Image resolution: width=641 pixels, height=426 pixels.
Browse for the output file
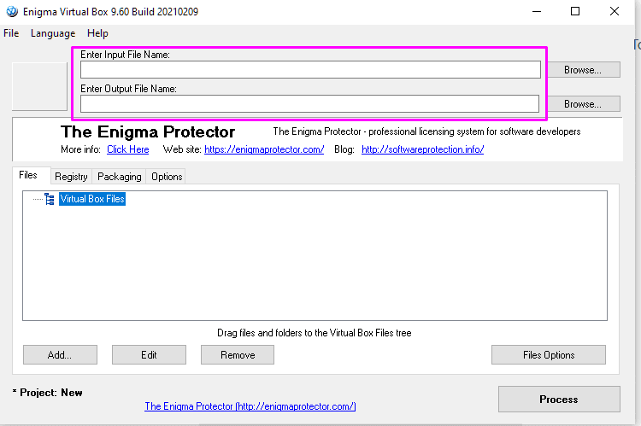point(583,104)
